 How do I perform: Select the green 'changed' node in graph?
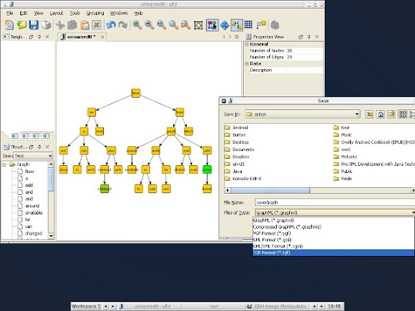click(x=104, y=189)
